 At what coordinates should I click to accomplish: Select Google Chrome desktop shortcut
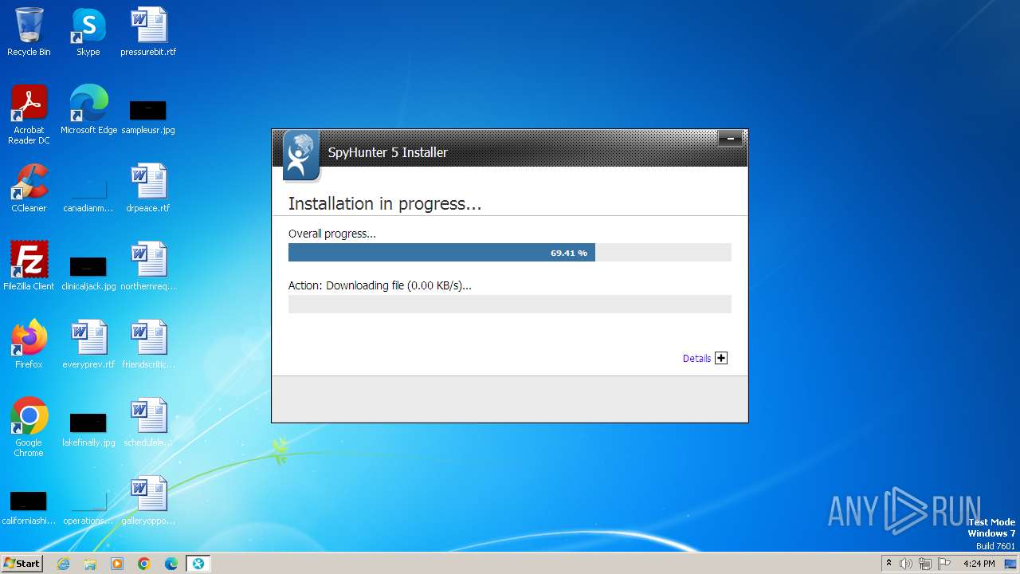coord(29,428)
